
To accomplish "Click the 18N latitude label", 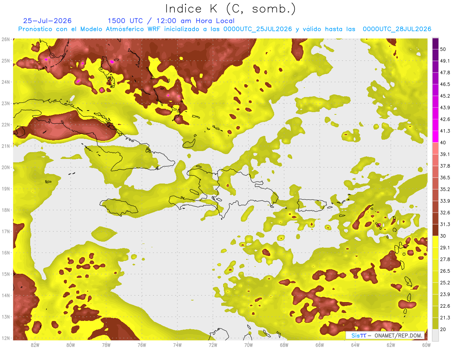I will [6, 210].
